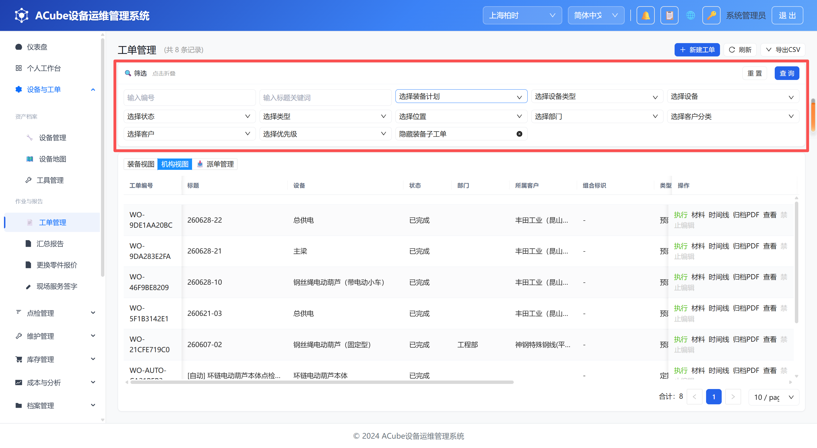This screenshot has height=448, width=817.
Task: Open 设备管理 in sidebar
Action: (x=53, y=138)
